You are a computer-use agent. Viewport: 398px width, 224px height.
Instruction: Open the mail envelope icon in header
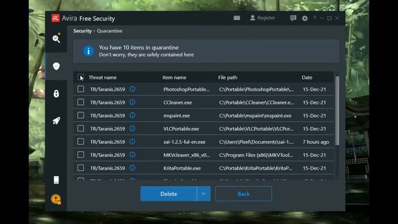(x=237, y=18)
